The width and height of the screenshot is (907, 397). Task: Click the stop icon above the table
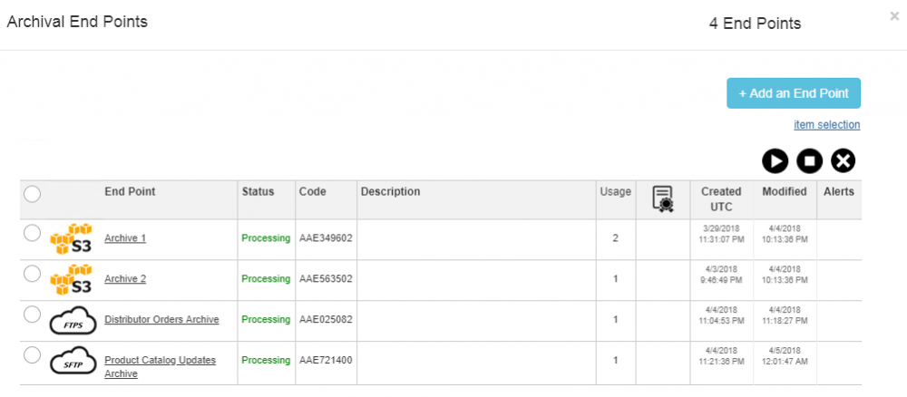(x=809, y=160)
